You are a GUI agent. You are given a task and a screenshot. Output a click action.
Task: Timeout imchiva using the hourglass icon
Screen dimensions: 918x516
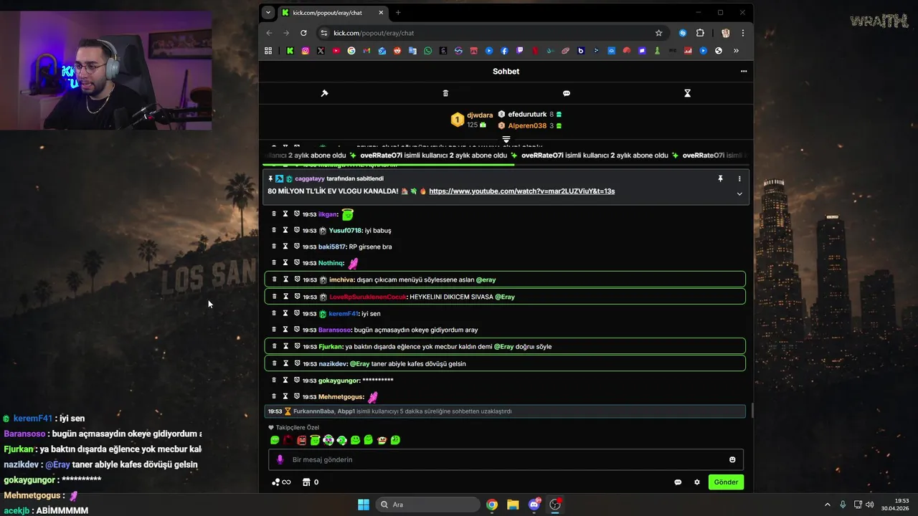285,279
